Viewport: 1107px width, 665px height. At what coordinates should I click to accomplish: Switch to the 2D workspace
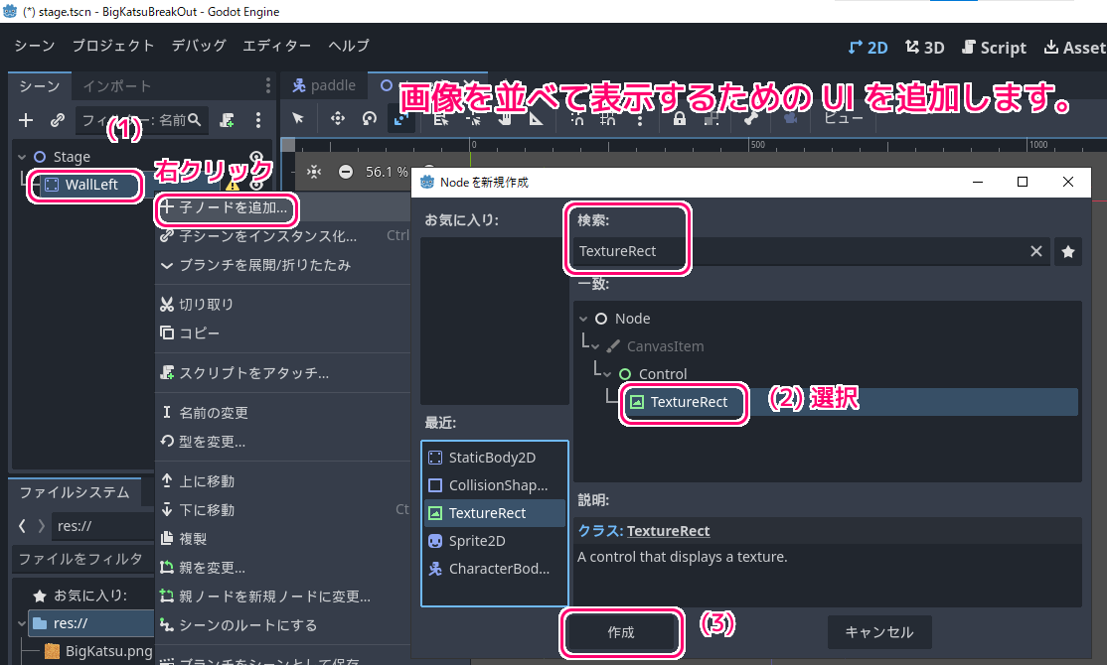click(x=868, y=48)
